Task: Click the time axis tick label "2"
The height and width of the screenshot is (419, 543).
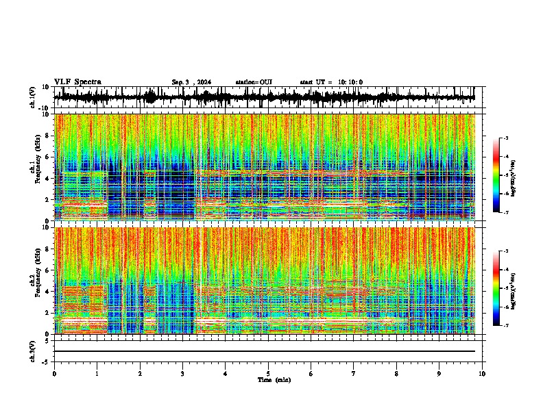Action: coord(140,374)
